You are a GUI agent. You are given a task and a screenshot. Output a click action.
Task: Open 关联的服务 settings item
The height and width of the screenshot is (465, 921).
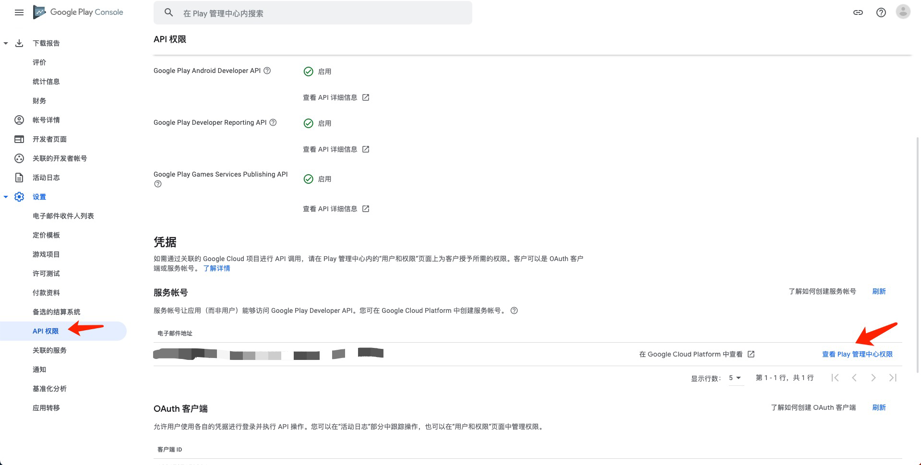click(x=49, y=350)
